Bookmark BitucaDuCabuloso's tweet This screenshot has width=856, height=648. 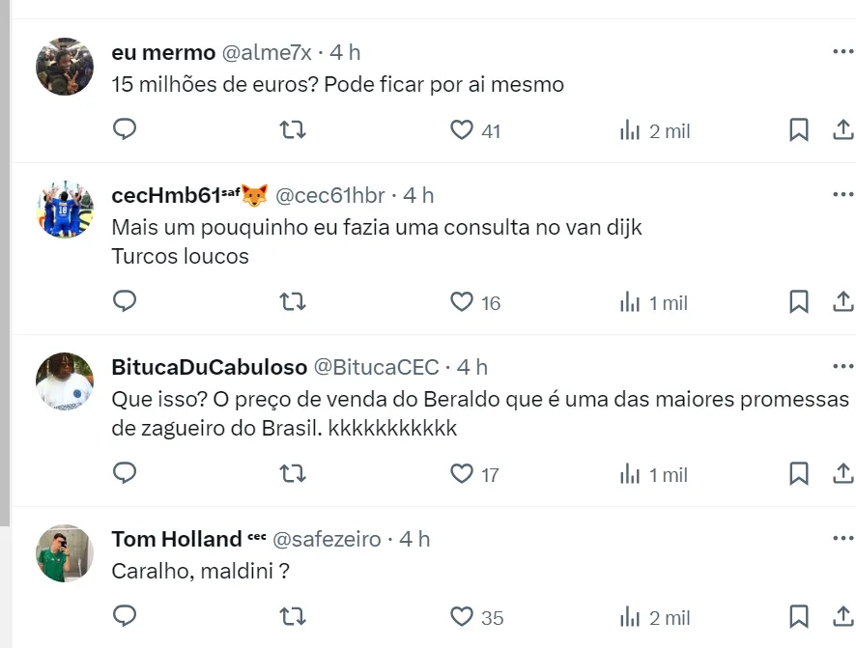coord(799,473)
